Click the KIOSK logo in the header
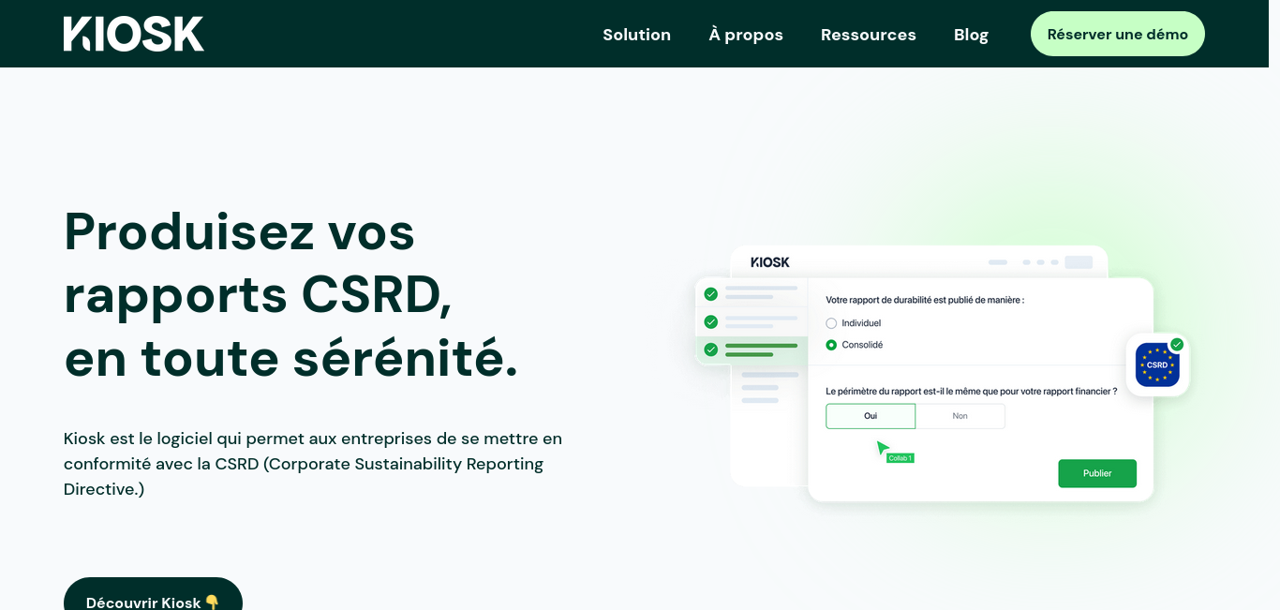The height and width of the screenshot is (610, 1280). [134, 34]
